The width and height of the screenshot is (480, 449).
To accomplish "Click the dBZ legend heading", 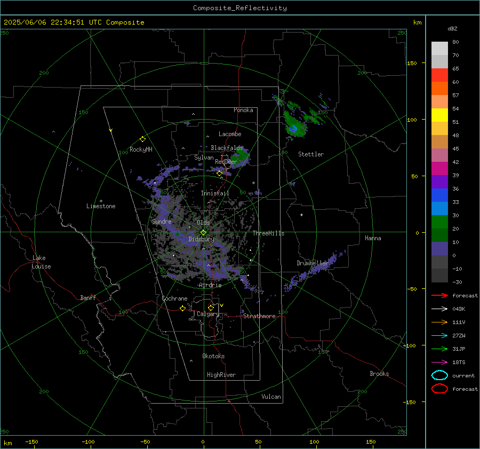I will 452,28.
